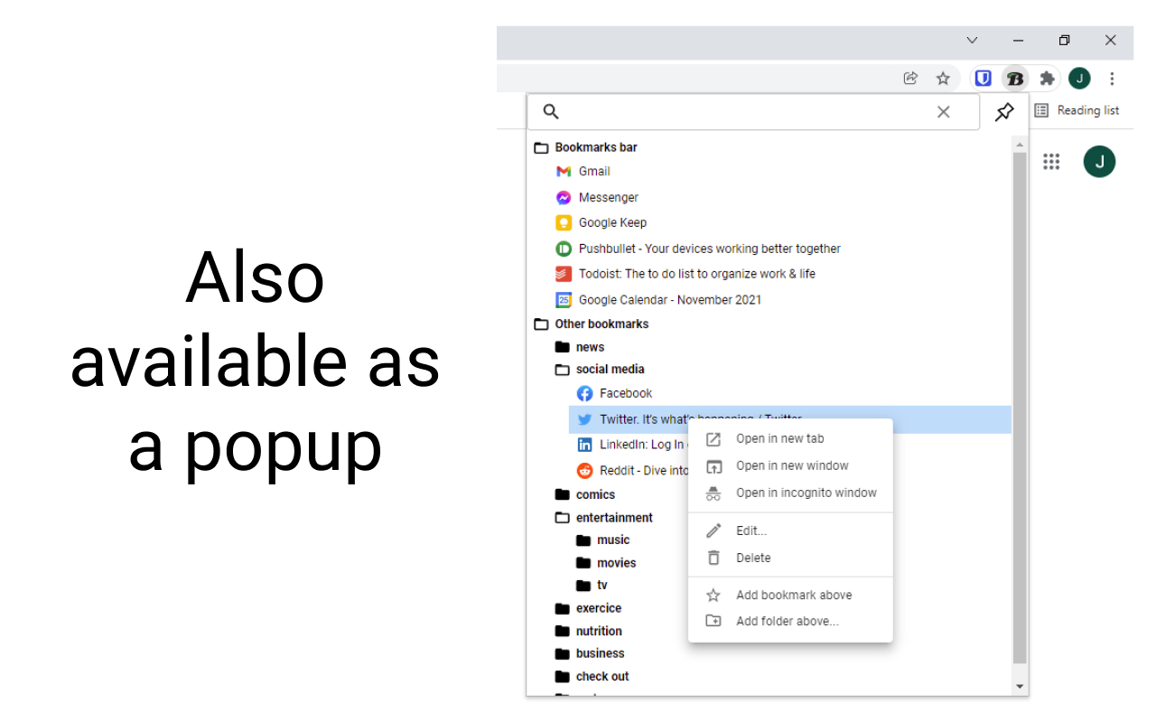Click the popup vertical scrollbar thumb
This screenshot has height=723, width=1156.
(x=1020, y=408)
